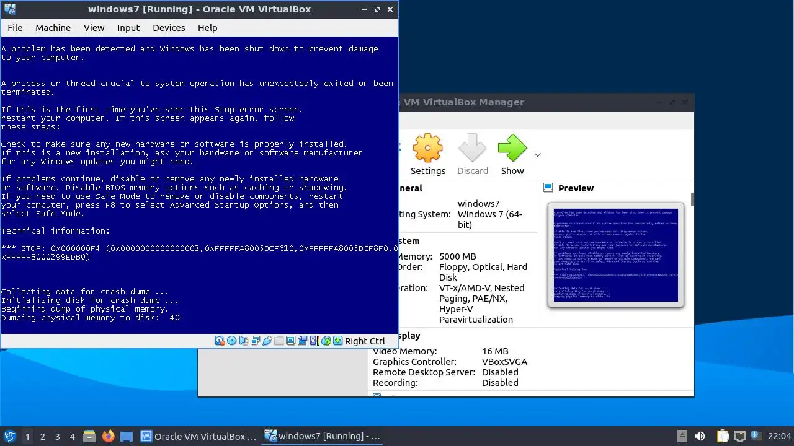Click the eject removable media tray icon

682,436
